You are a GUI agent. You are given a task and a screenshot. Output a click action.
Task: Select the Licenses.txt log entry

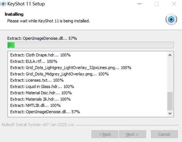(x=37, y=80)
